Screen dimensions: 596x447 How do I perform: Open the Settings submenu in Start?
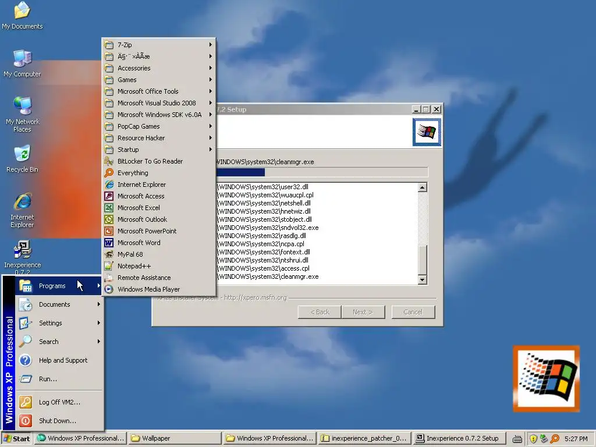(59, 323)
